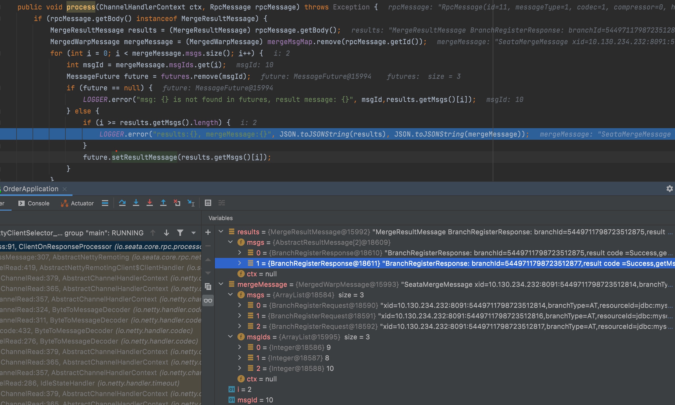Click the up arrow in the frames panel
Screen dimensions: 675x405
(x=153, y=232)
